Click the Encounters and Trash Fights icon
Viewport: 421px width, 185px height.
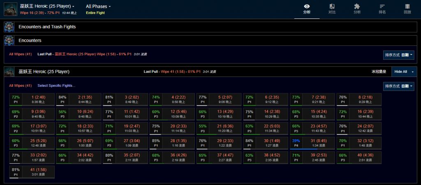[9, 27]
